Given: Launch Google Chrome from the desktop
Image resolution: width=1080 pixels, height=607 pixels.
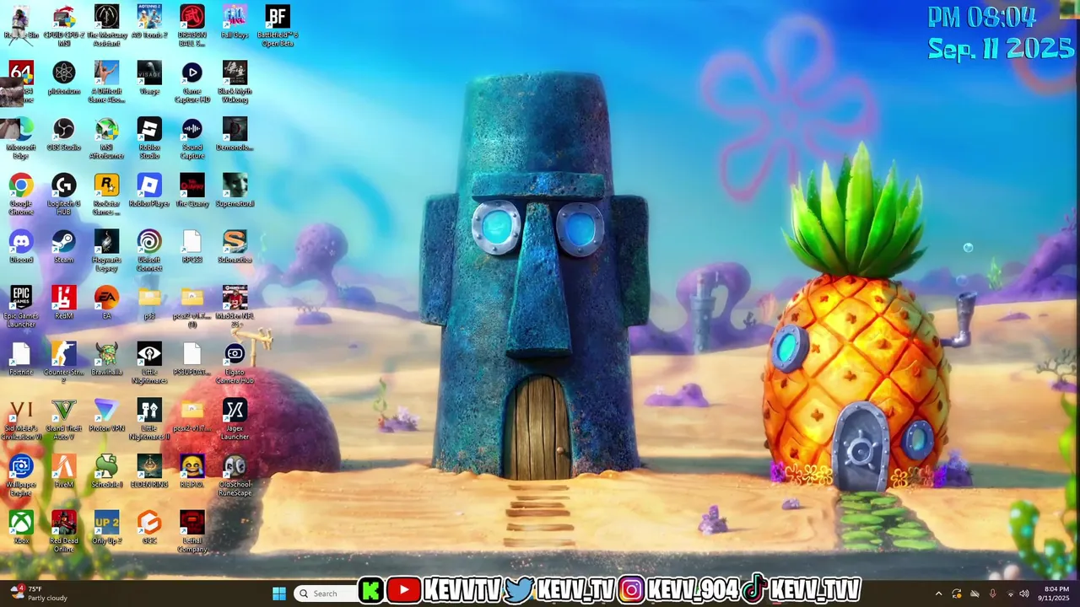Looking at the screenshot, I should pos(21,194).
